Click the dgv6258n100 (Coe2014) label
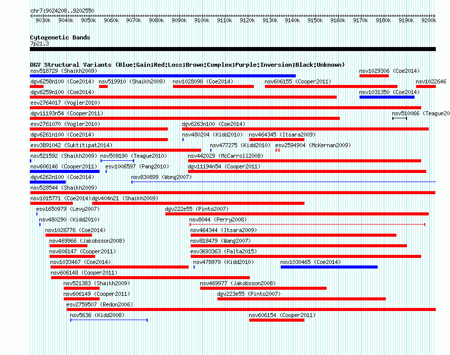Viewport: 450px width, 355px height. [x=62, y=81]
